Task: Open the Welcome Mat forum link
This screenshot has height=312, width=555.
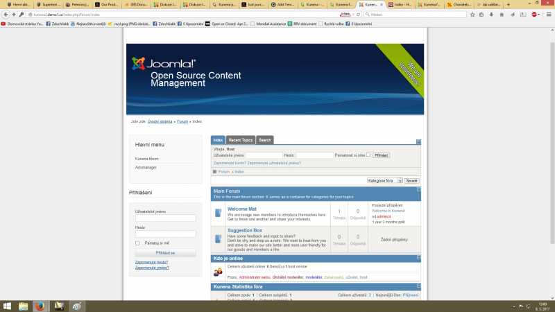Action: (241, 209)
